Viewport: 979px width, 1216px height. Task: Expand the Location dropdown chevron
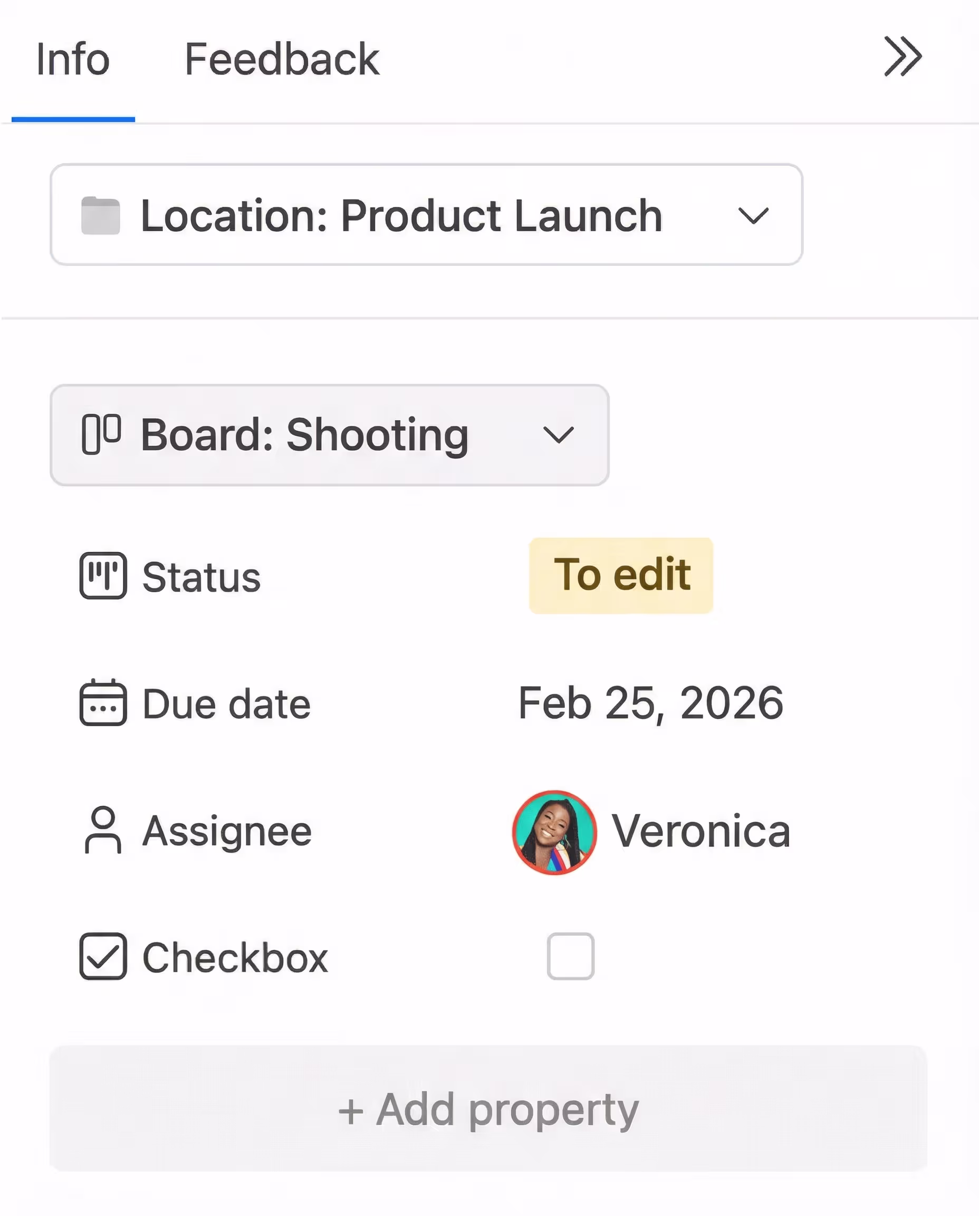(x=753, y=215)
